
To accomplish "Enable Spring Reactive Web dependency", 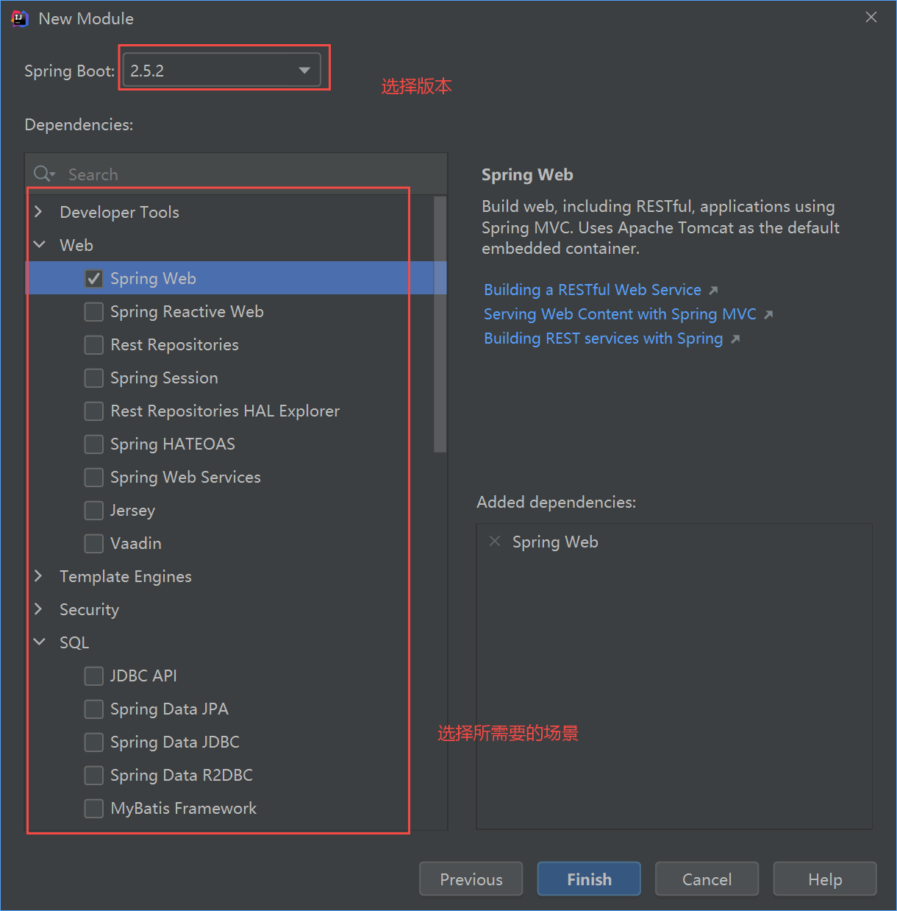I will click(93, 311).
